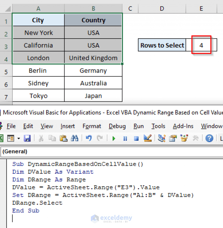The width and height of the screenshot is (223, 228).
Task: Click the 'Dim DRange As Range' code line
Action: tap(49, 180)
